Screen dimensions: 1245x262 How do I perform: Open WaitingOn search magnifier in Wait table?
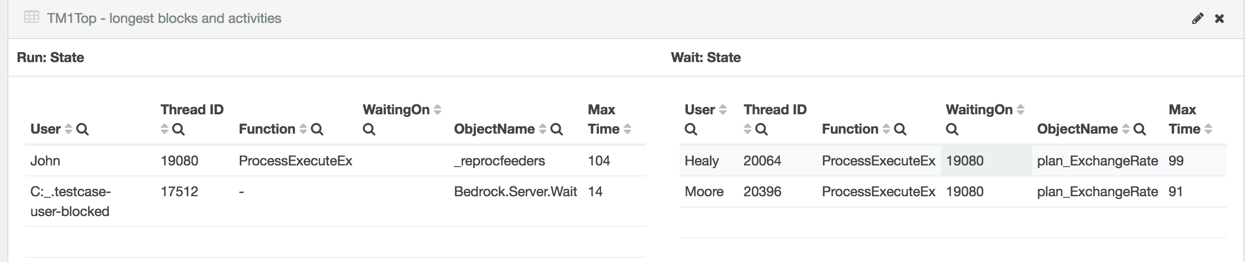click(952, 129)
